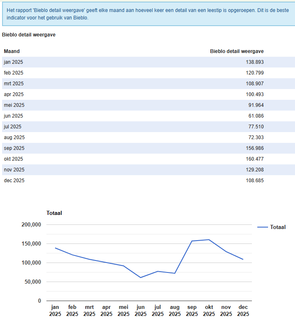The width and height of the screenshot is (295, 323).
Task: Click the chart line low point at jun 2025
Action: coord(140,277)
